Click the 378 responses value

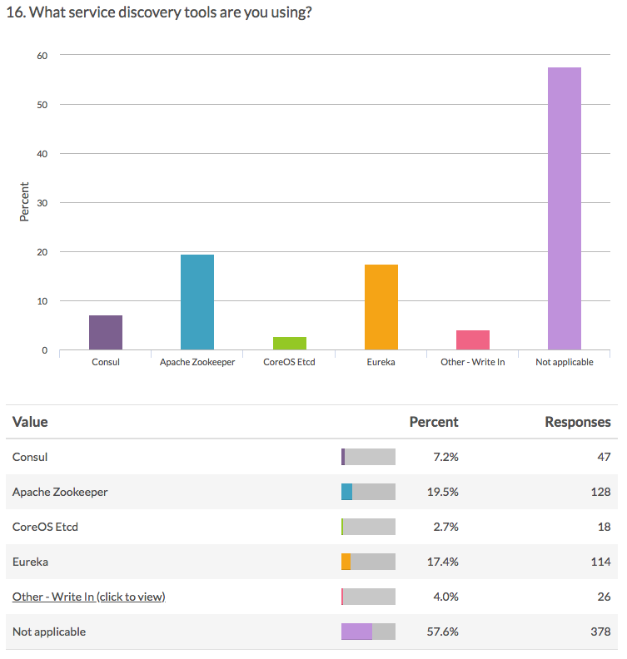pyautogui.click(x=600, y=632)
